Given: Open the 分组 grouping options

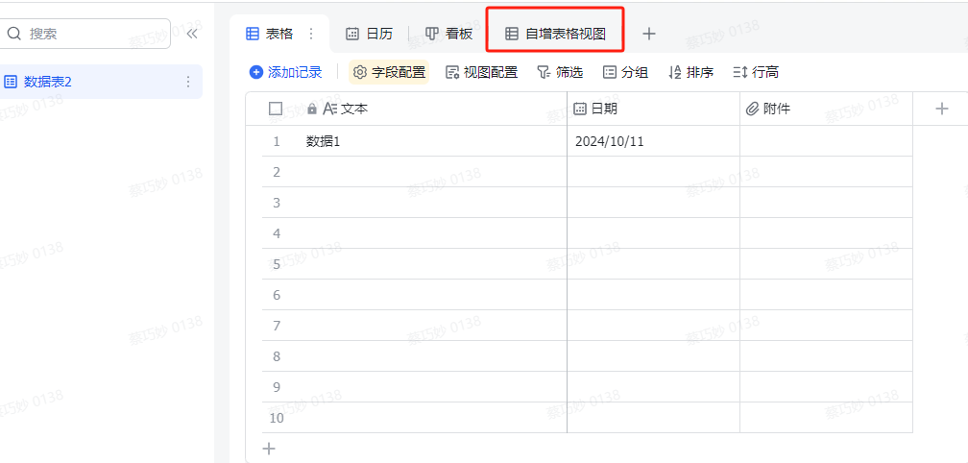Looking at the screenshot, I should point(625,72).
